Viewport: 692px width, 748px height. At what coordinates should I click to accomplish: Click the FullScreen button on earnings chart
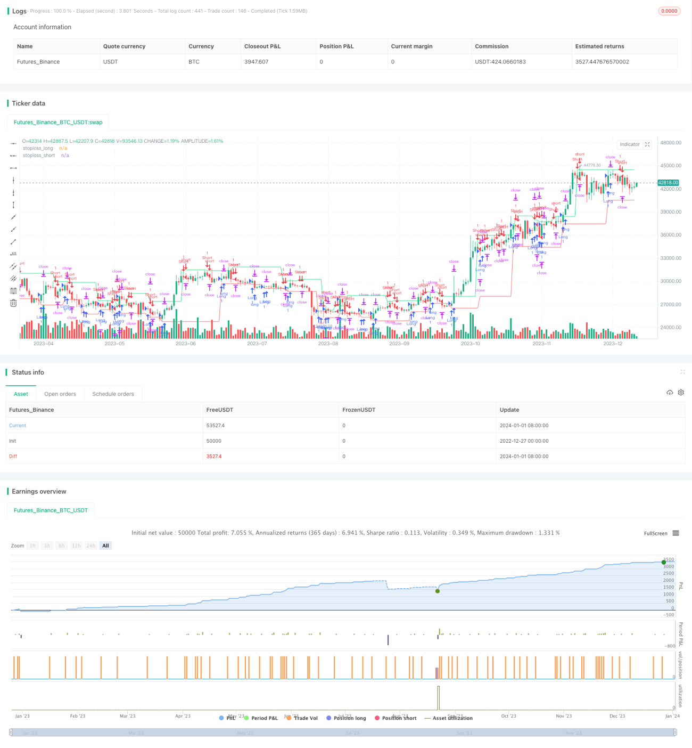pos(655,533)
